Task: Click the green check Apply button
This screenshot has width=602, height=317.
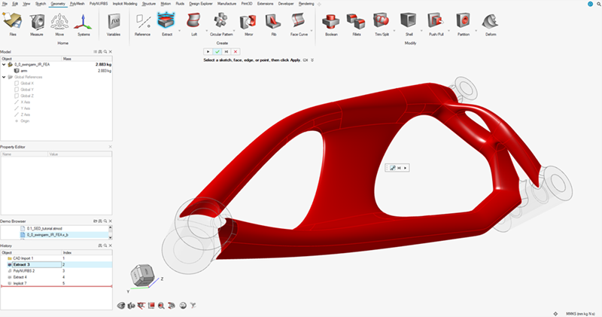Action: [216, 51]
